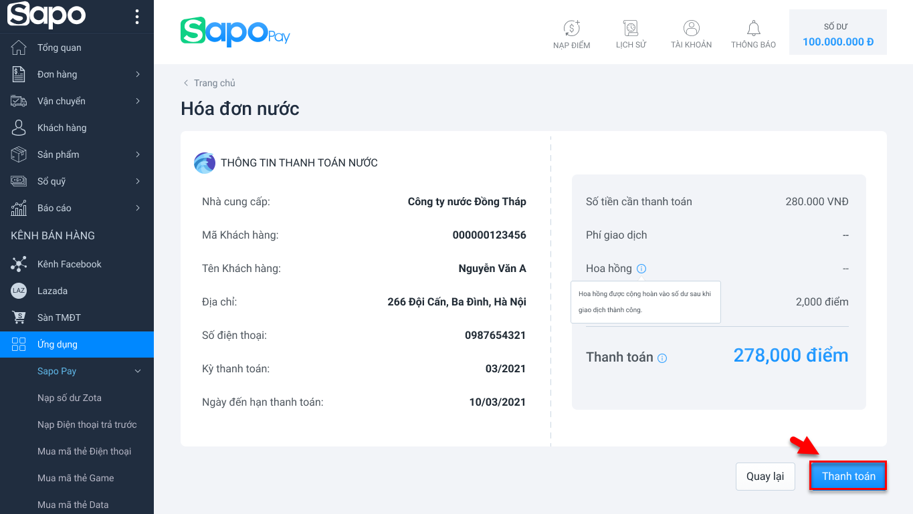Open the sidebar three-dot menu
This screenshot has width=913, height=514.
coord(137,17)
